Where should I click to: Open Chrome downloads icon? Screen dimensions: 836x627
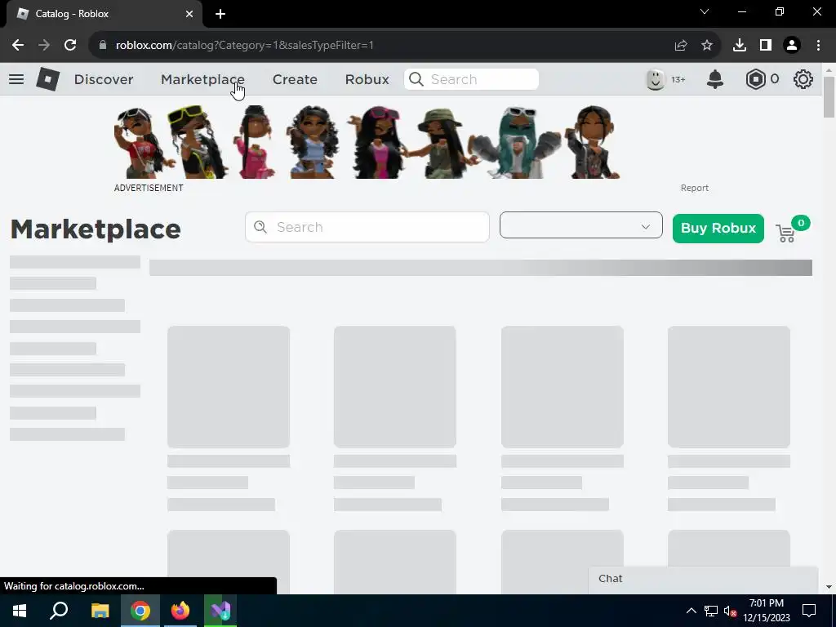(x=740, y=46)
